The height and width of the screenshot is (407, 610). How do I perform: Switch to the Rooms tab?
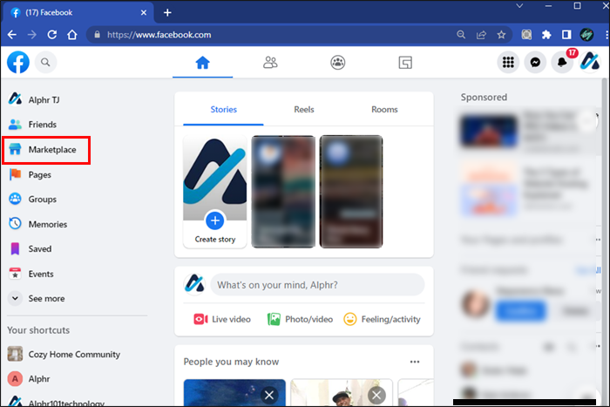(384, 109)
